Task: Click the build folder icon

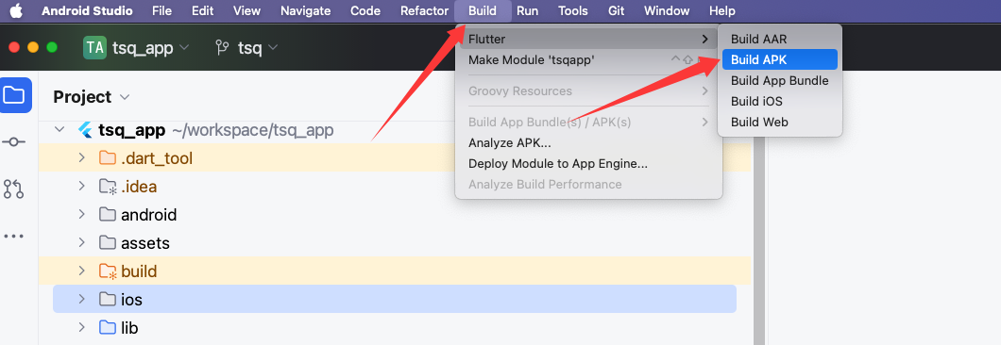Action: 108,271
